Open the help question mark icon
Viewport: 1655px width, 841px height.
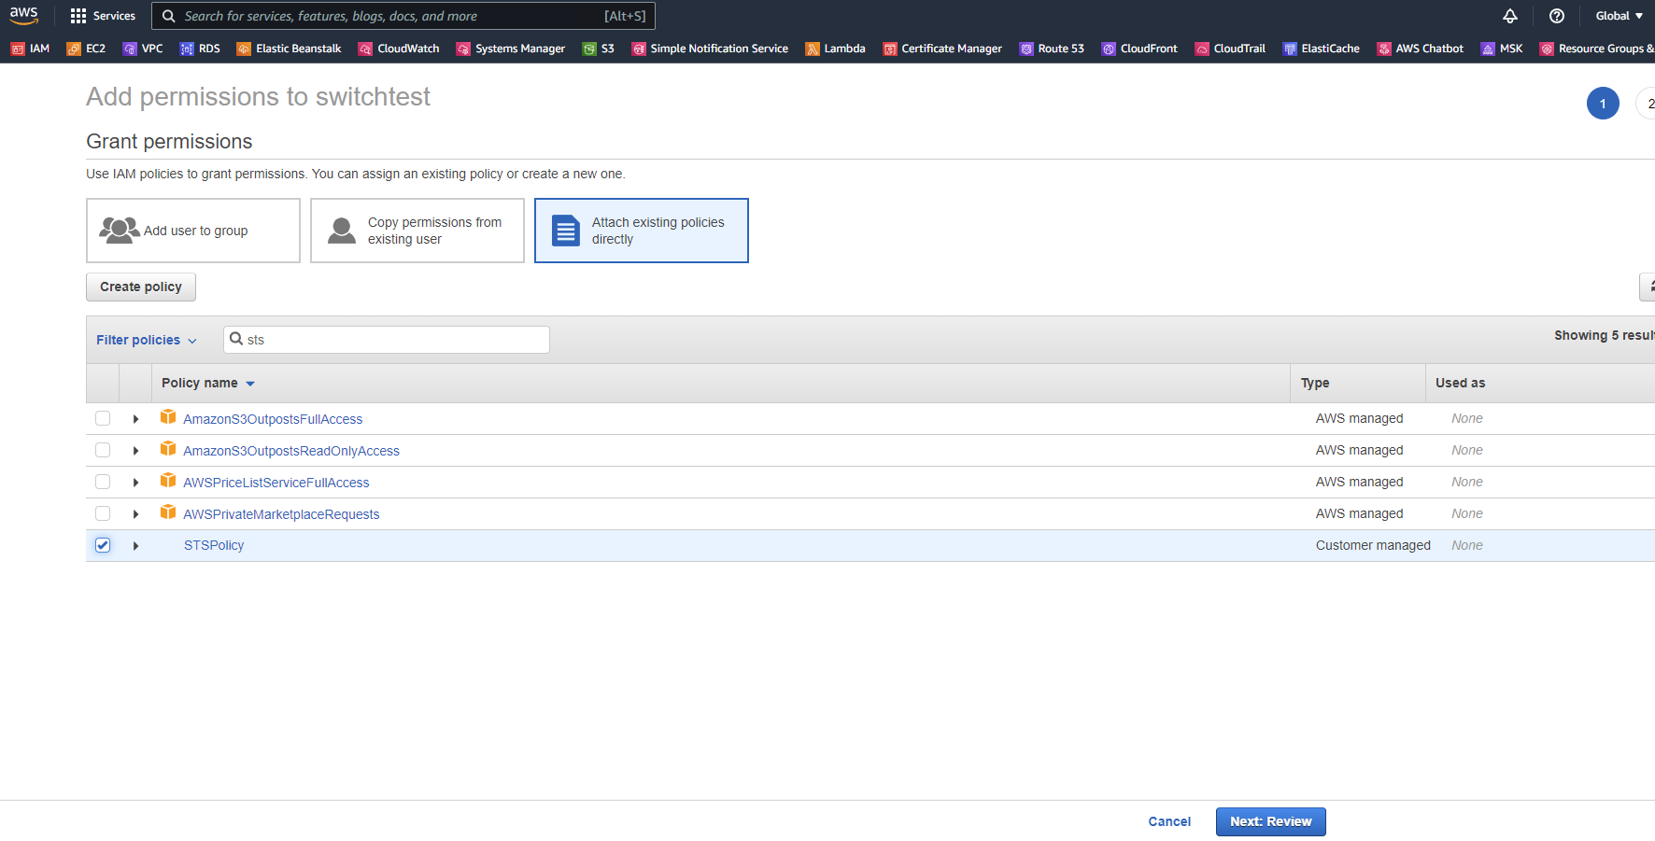[x=1557, y=16]
